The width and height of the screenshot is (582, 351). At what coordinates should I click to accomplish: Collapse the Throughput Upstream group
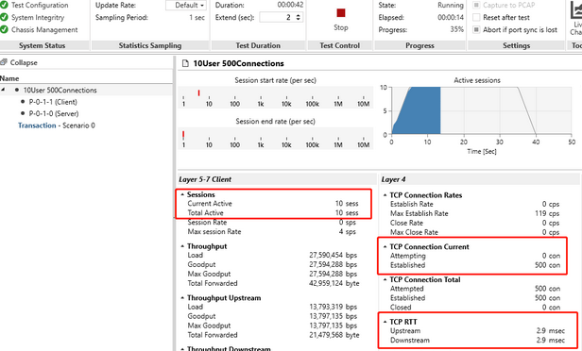point(182,298)
